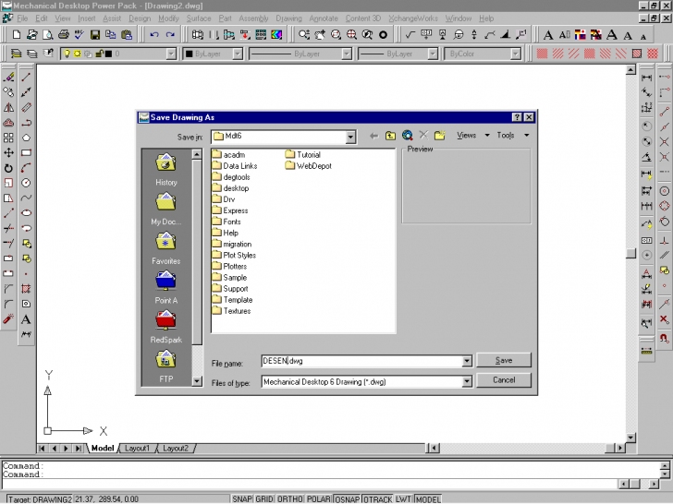Expand the Save in folder dropdown
This screenshot has height=504, width=673.
pyautogui.click(x=350, y=137)
